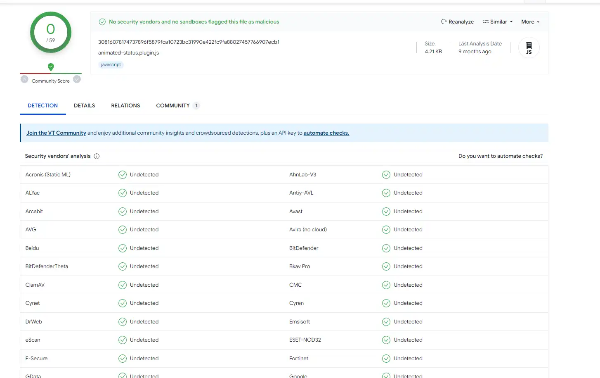Click the Community Score label
The image size is (600, 378).
click(x=51, y=81)
